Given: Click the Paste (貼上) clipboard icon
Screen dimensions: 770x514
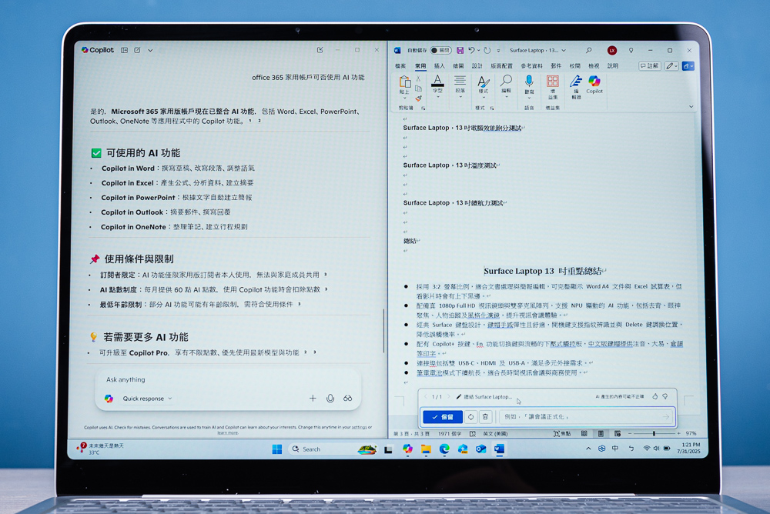Looking at the screenshot, I should 405,82.
